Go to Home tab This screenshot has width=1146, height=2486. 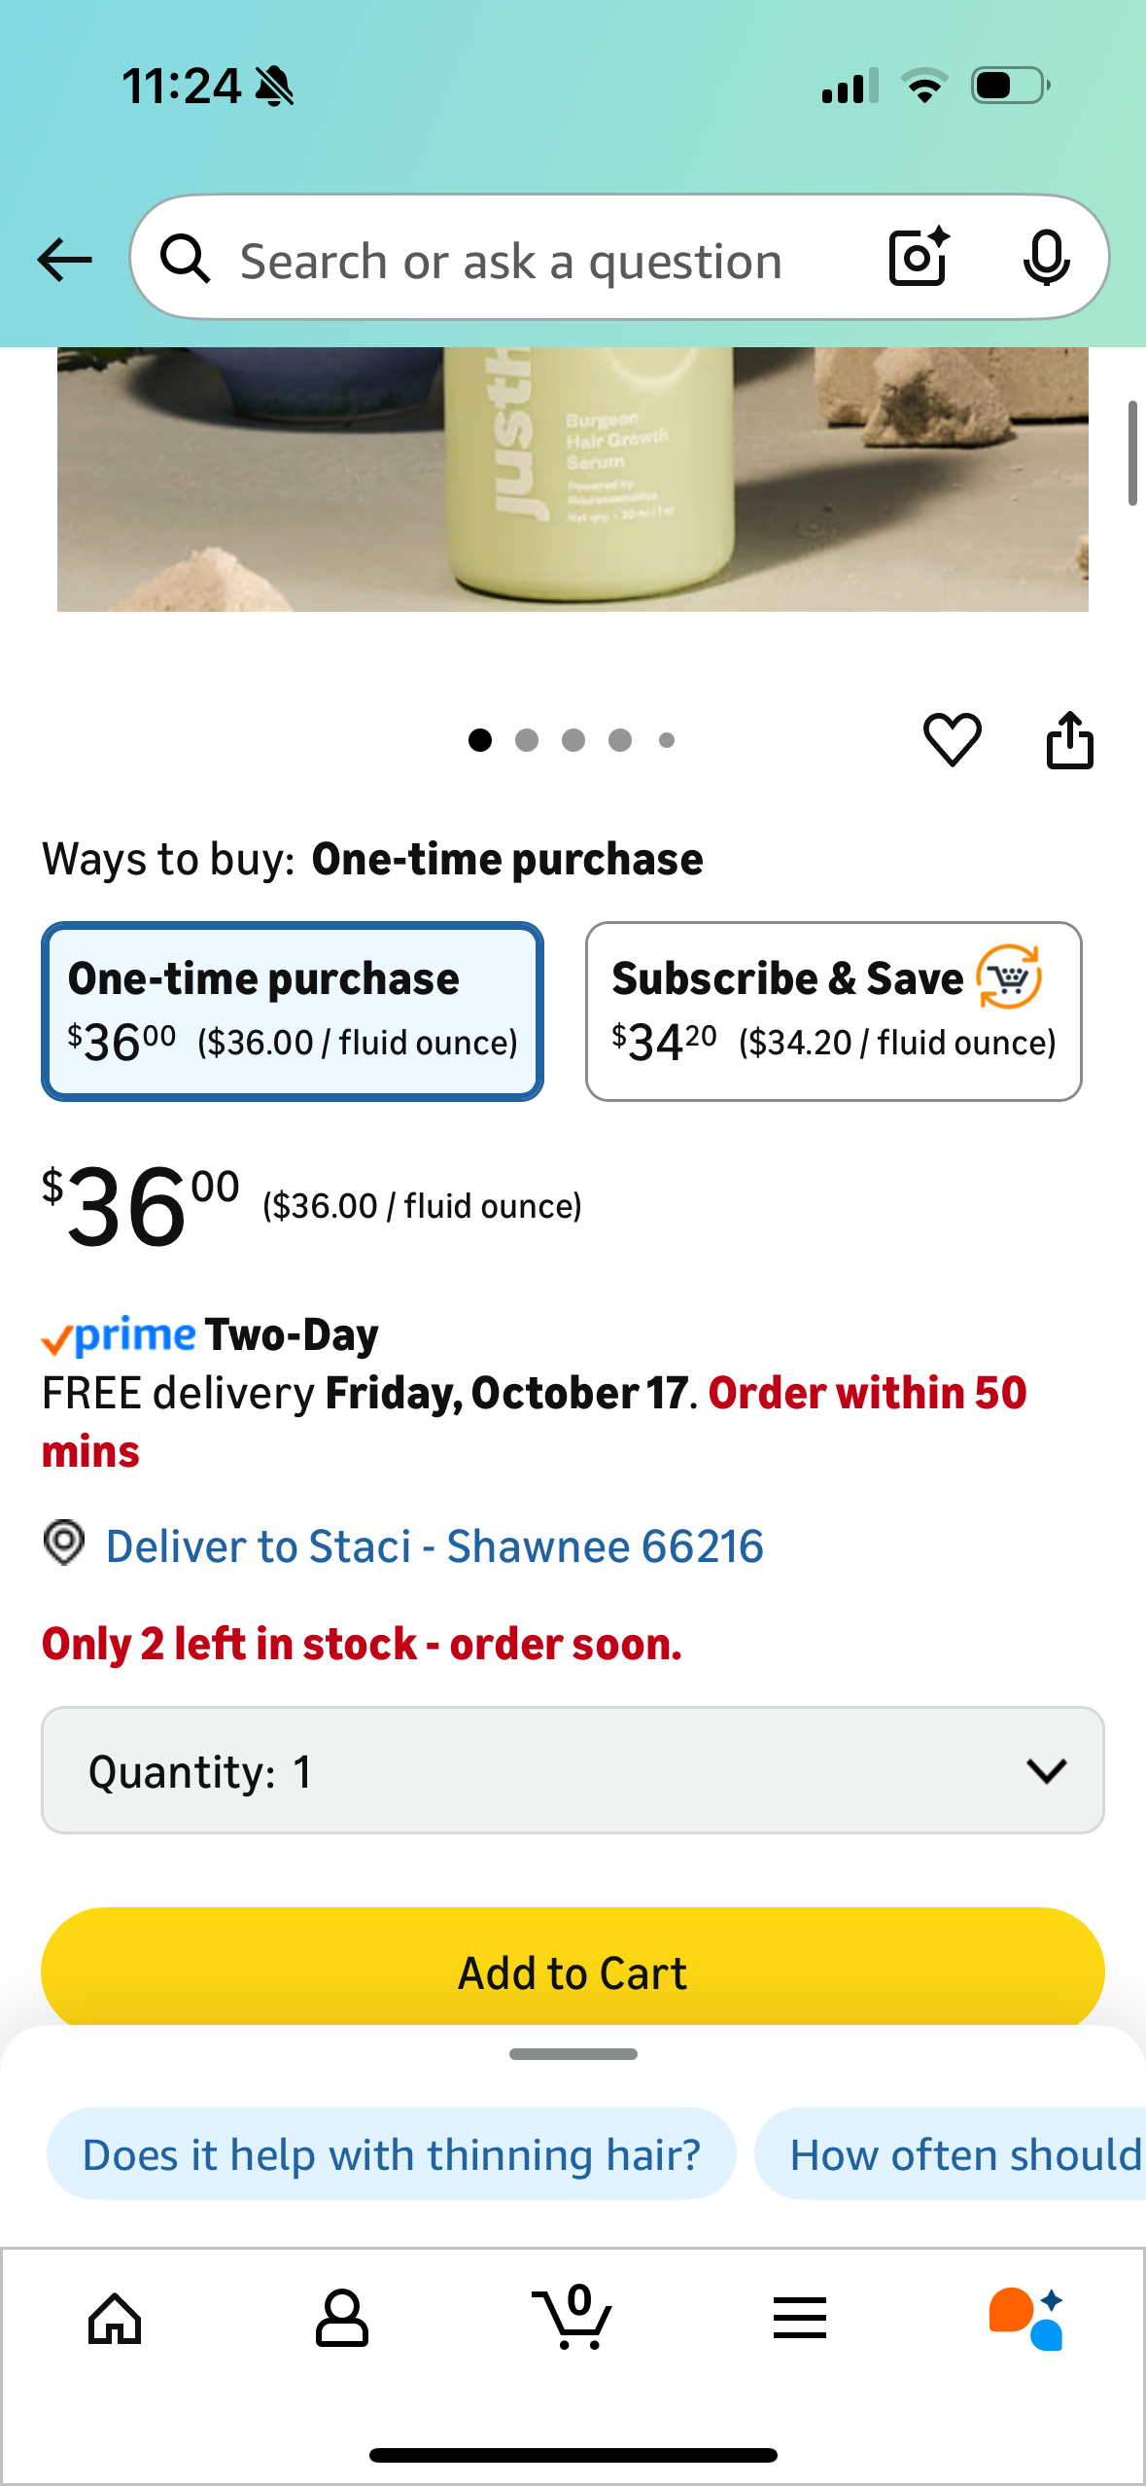[x=115, y=2319]
